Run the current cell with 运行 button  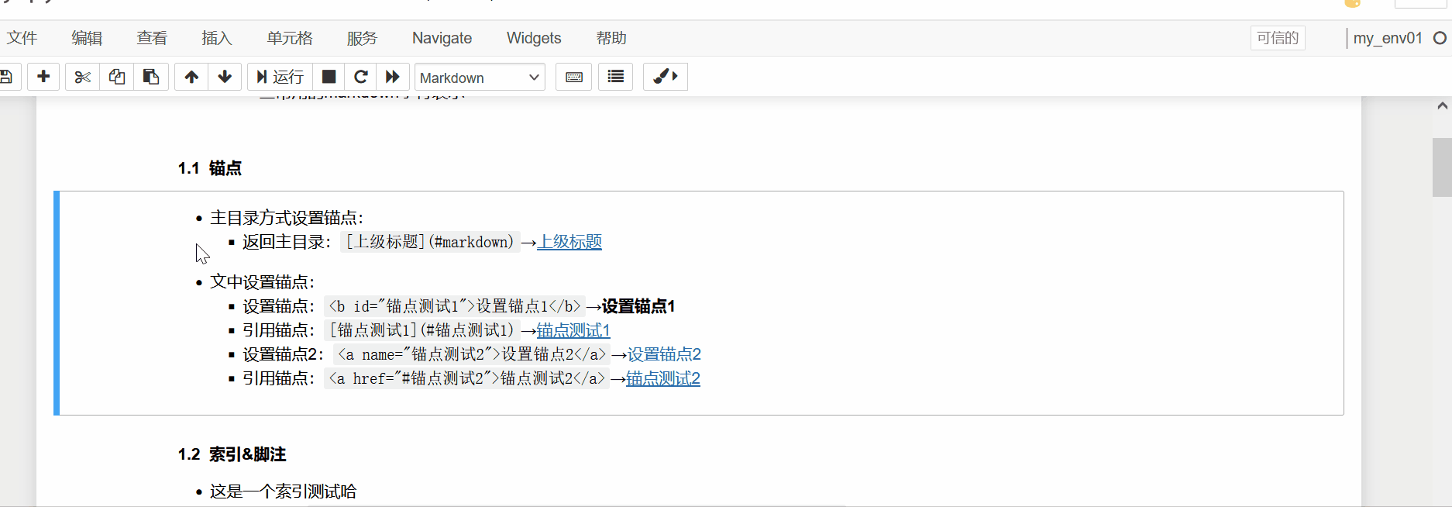280,77
